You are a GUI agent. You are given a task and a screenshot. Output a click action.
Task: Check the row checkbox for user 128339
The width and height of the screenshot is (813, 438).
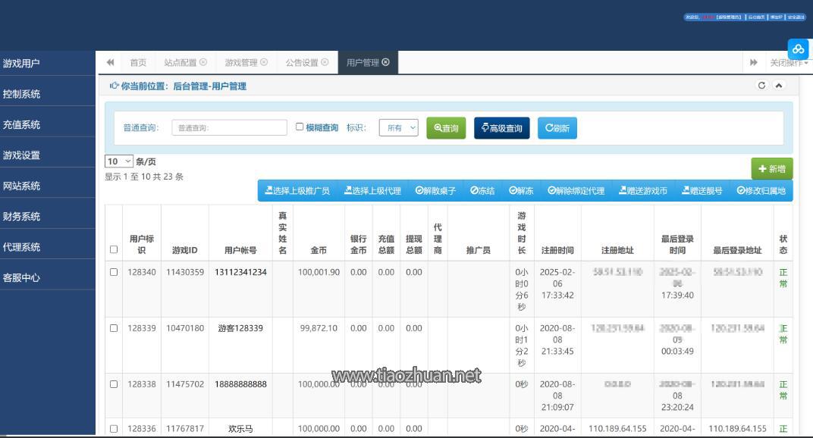[x=114, y=328]
